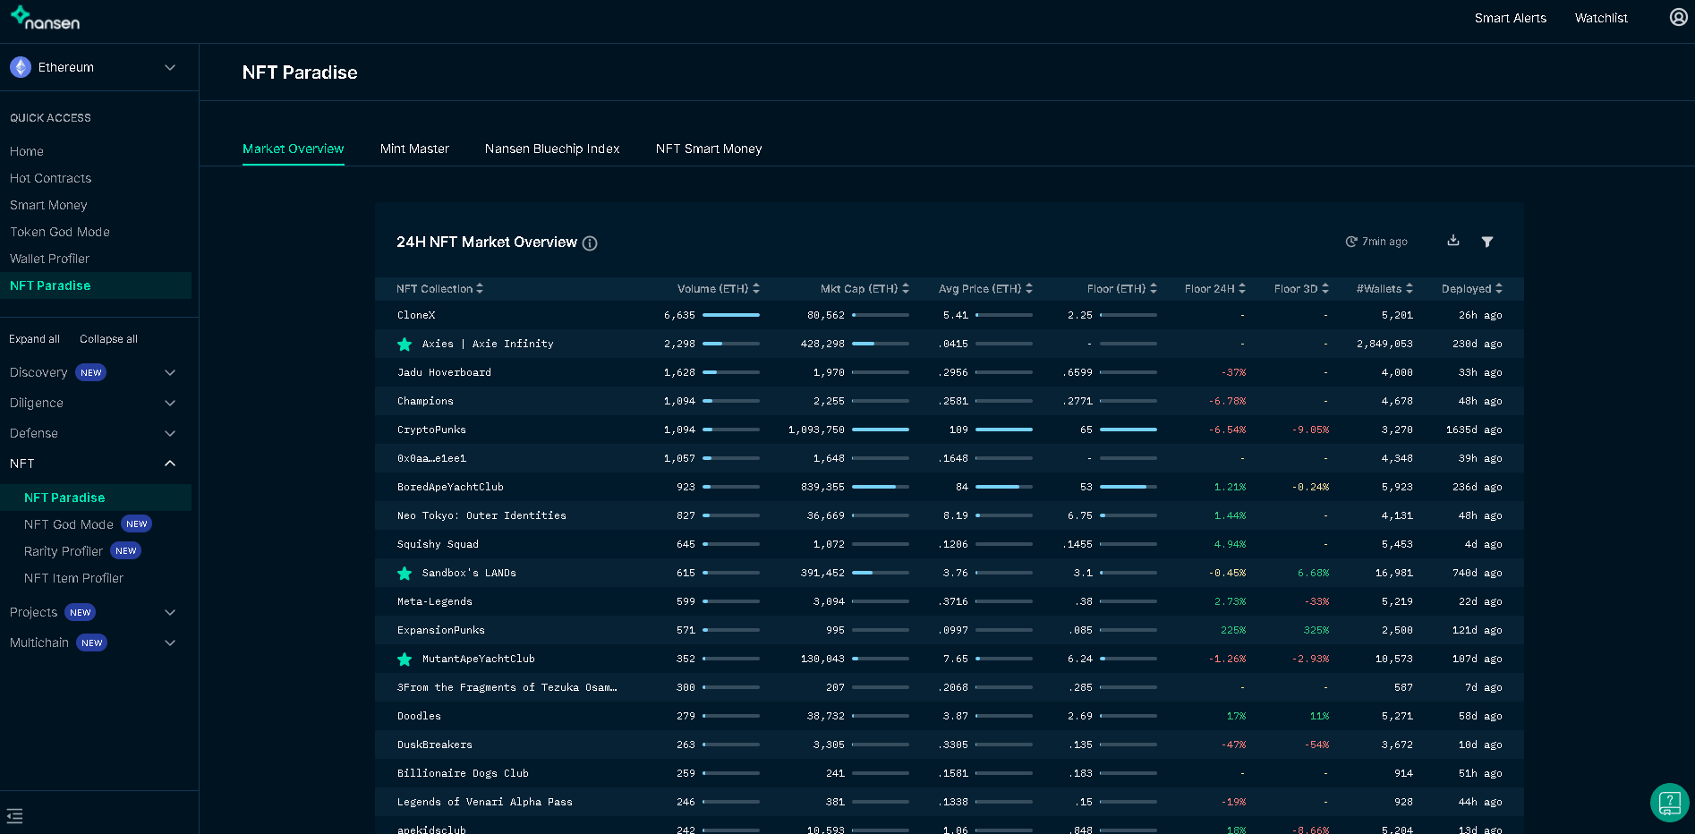Viewport: 1695px width, 834px height.
Task: Open the Nansen Bluechip Index tab
Action: click(x=552, y=149)
